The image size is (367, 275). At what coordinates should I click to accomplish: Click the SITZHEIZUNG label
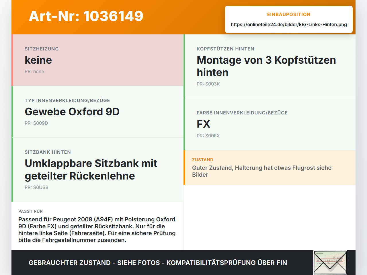click(42, 49)
